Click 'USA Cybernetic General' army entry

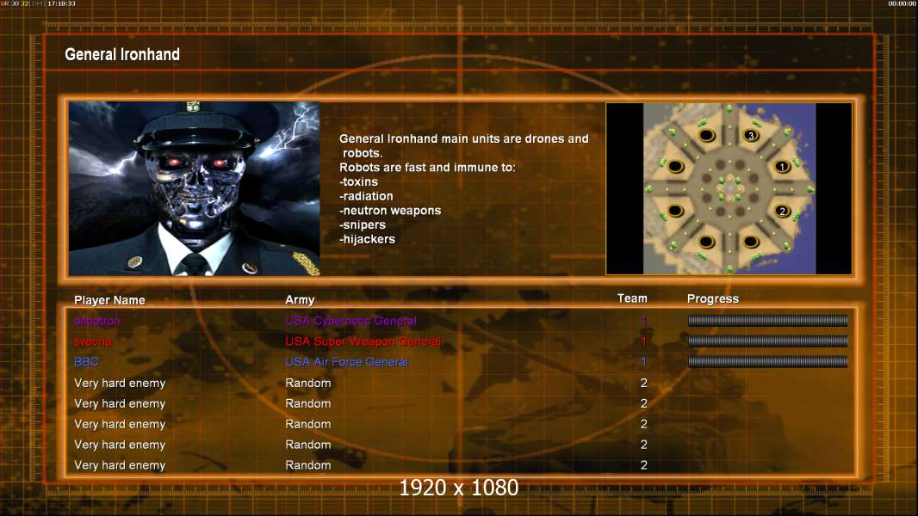(350, 321)
